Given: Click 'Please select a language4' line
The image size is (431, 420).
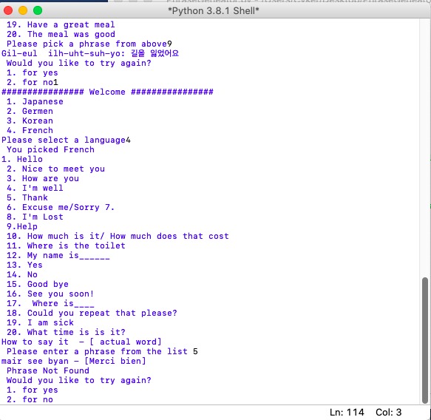Looking at the screenshot, I should pos(66,140).
